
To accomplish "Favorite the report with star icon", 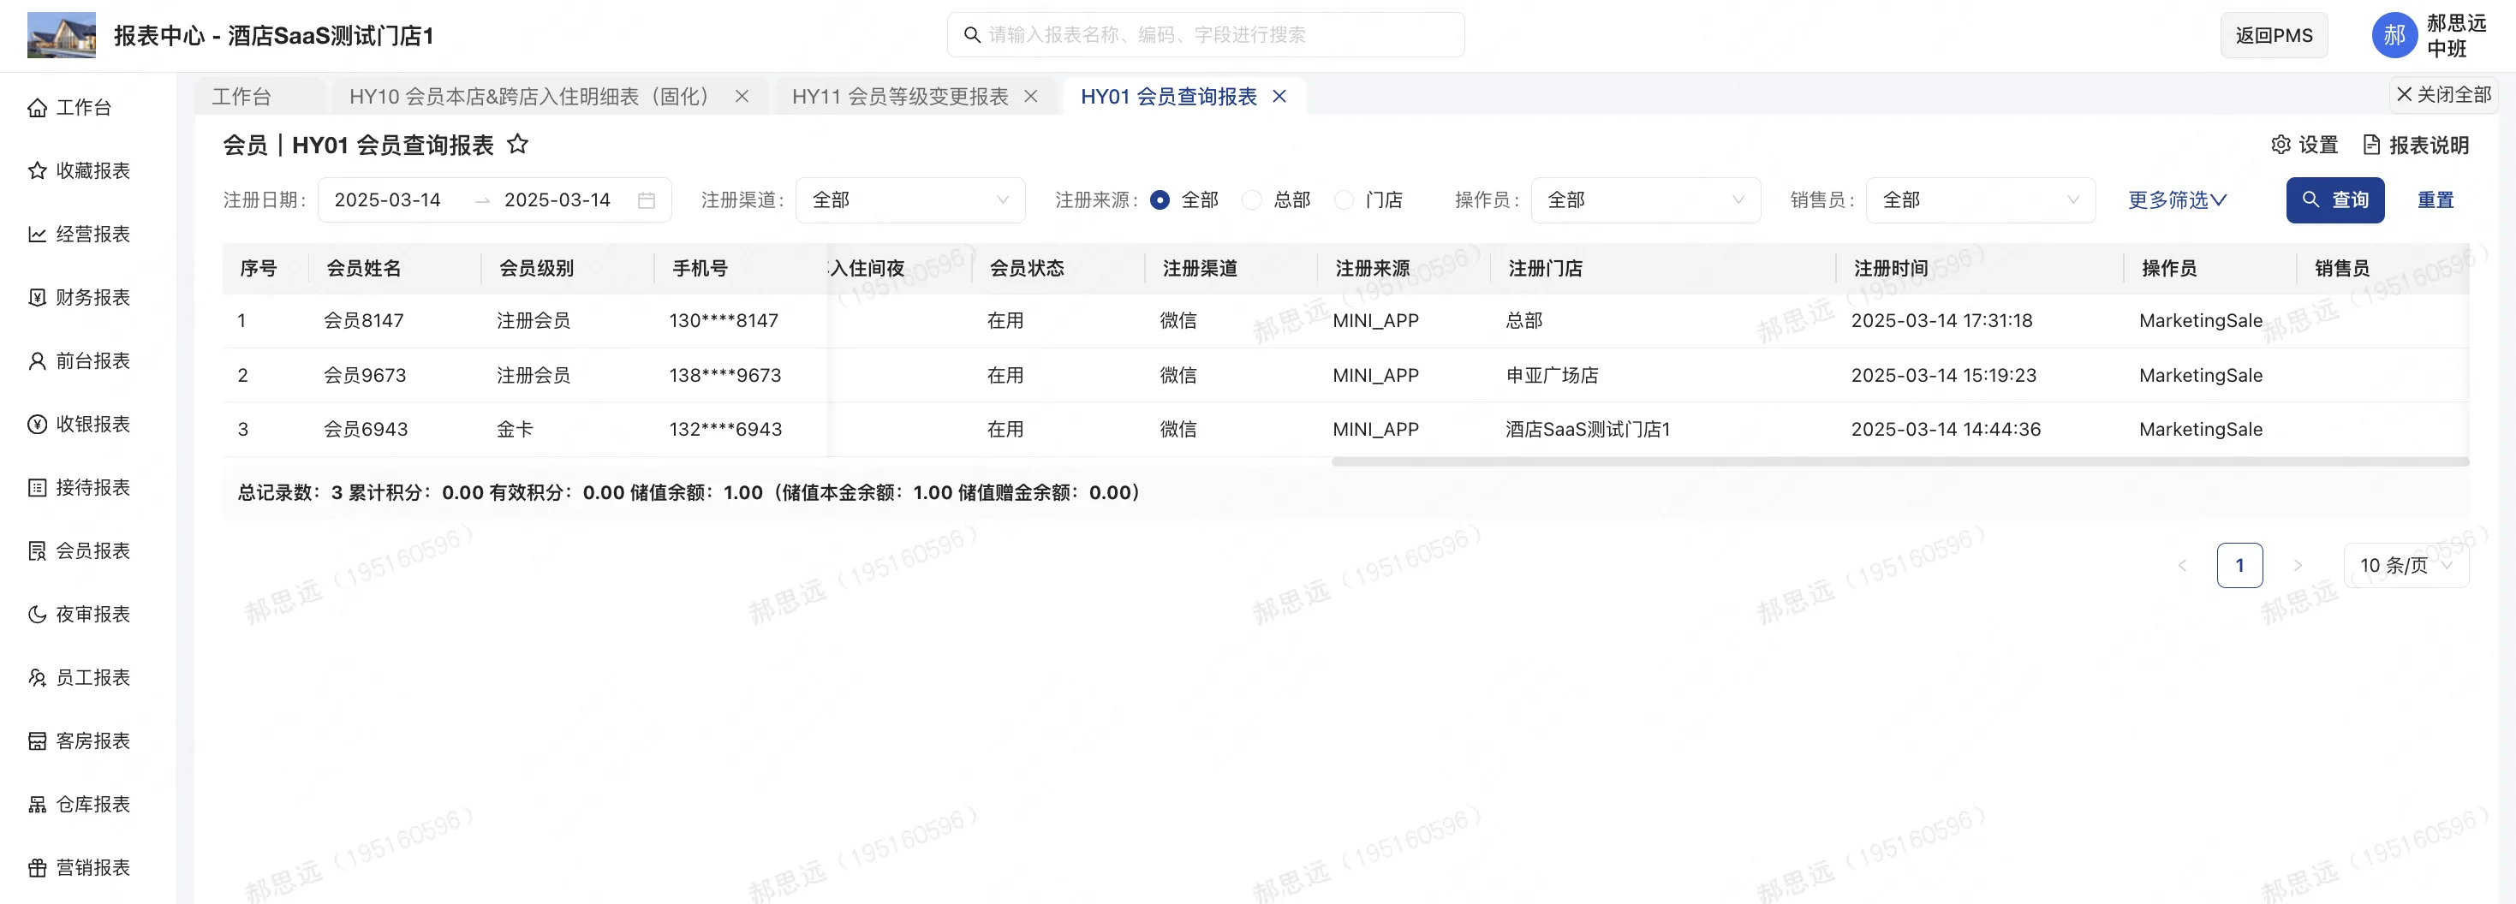I will coord(517,145).
